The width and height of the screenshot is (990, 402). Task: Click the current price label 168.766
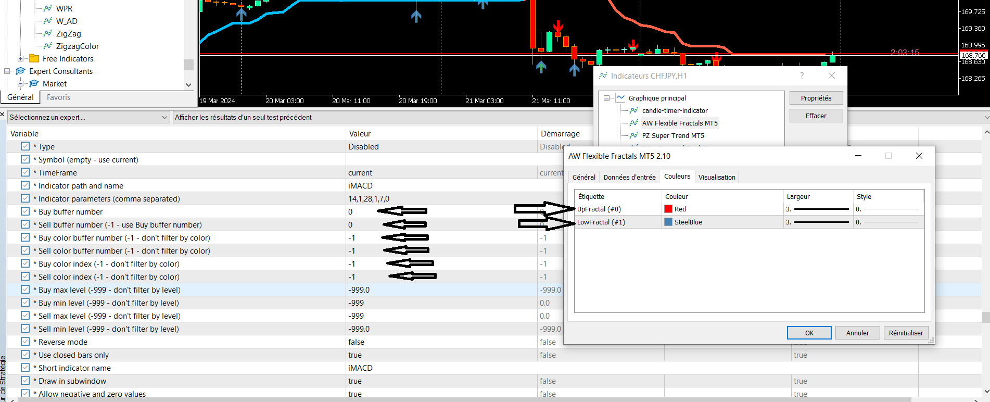(973, 55)
